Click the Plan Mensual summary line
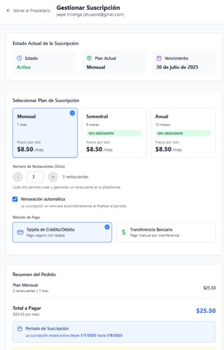The width and height of the screenshot is (224, 350). [x=114, y=288]
